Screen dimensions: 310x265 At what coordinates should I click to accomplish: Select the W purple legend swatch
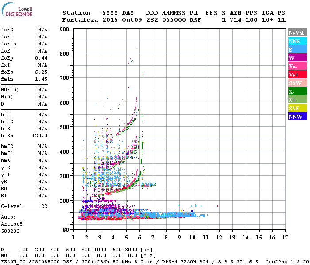(x=298, y=58)
